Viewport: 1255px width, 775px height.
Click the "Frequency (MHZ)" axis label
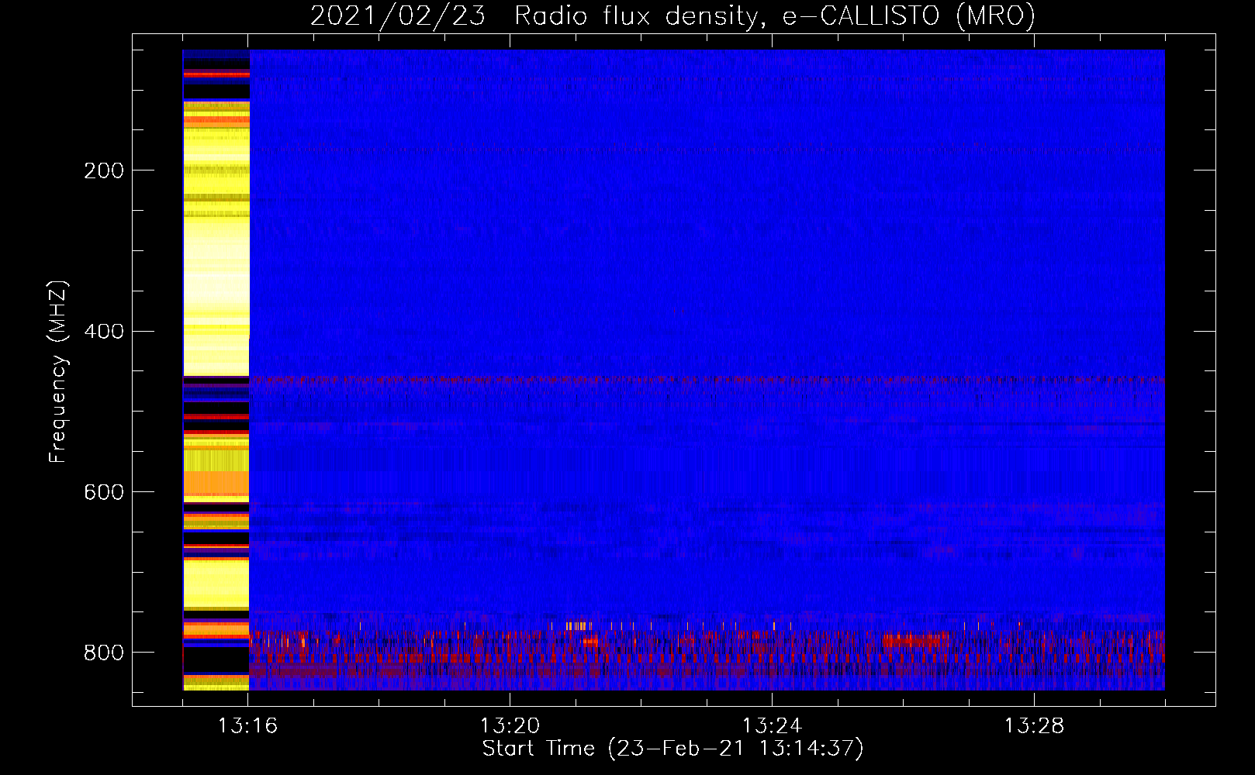click(58, 371)
